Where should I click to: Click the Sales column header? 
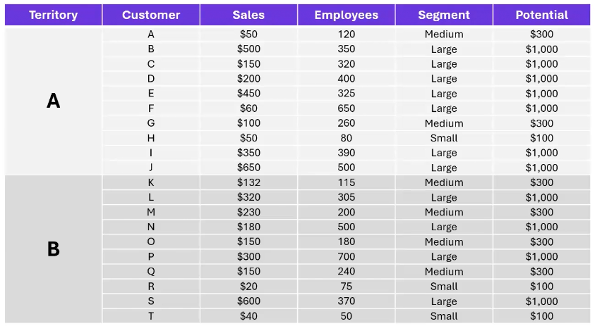pyautogui.click(x=248, y=15)
